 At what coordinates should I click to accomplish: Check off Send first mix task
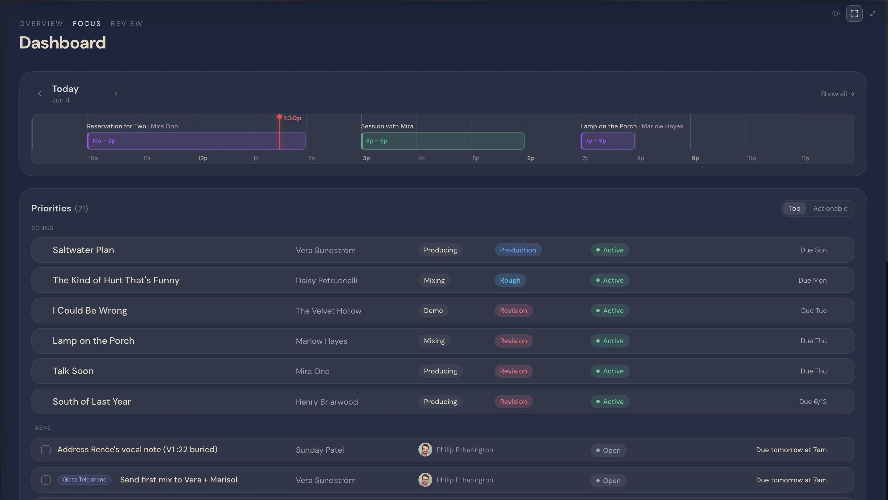coord(46,480)
